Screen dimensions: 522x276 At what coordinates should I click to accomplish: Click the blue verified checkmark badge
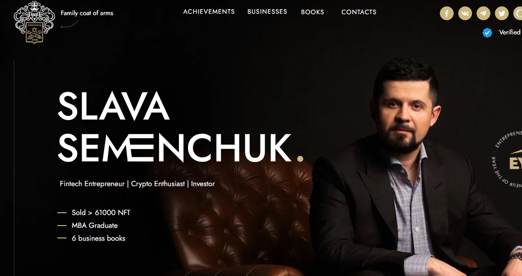[x=488, y=33]
